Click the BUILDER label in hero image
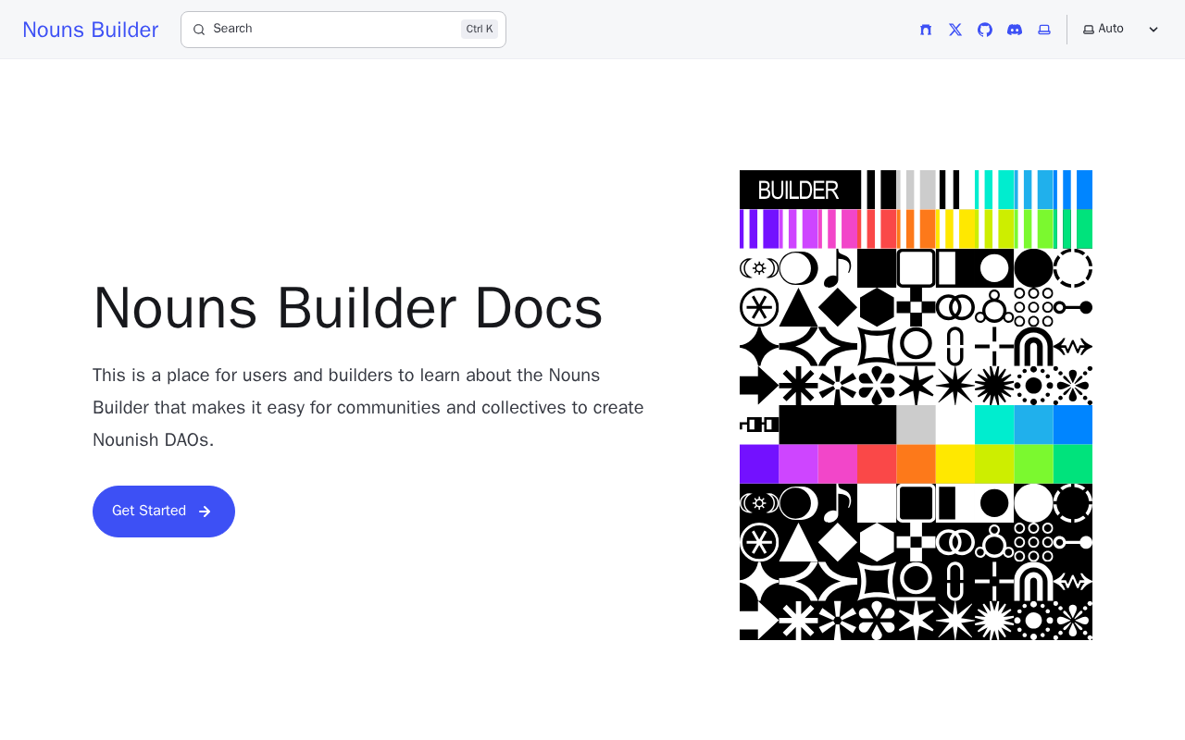 (x=798, y=191)
